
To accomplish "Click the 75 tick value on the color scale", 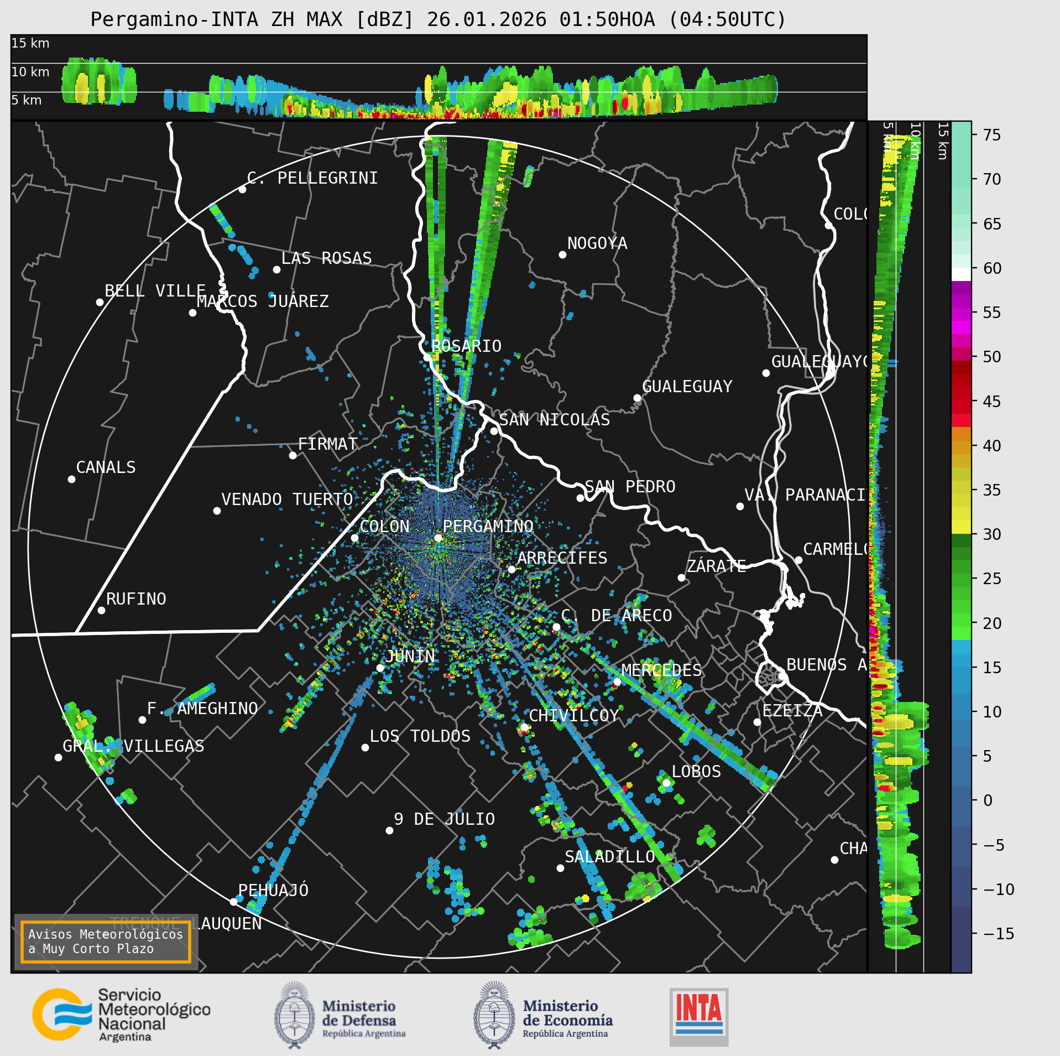I will [992, 135].
